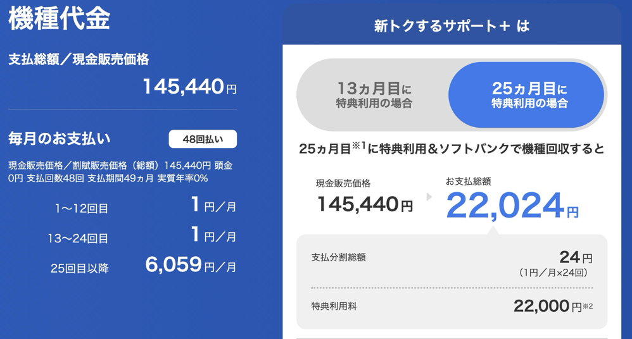The width and height of the screenshot is (632, 339).
Task: Click the installment details text starting 現金販売価格／割賦販売価格
Action: (x=120, y=171)
